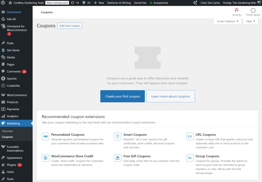Click the URL Coupons link icon
262x182 pixels.
tap(190, 136)
